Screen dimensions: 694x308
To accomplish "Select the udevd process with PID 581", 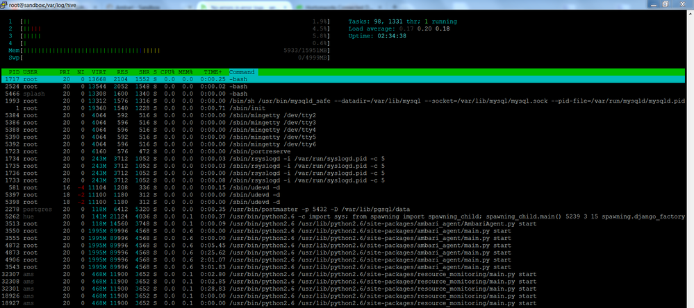I will pyautogui.click(x=343, y=187).
